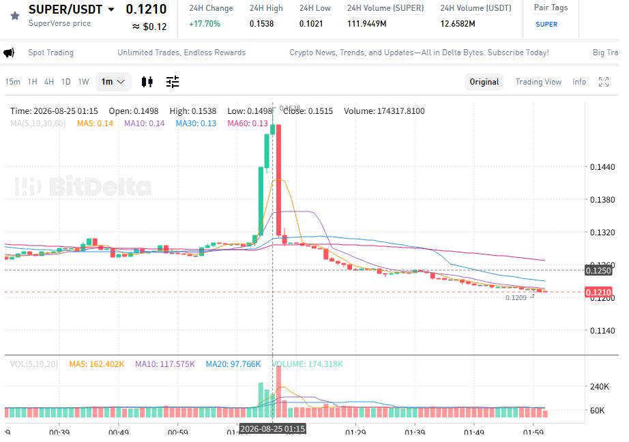Viewport: 629px width, 442px height.
Task: Click the 00:49 time axis label
Action: (x=118, y=432)
